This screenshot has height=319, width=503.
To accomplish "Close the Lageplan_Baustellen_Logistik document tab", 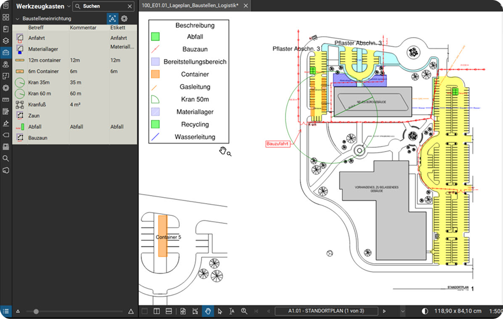I will (x=246, y=6).
